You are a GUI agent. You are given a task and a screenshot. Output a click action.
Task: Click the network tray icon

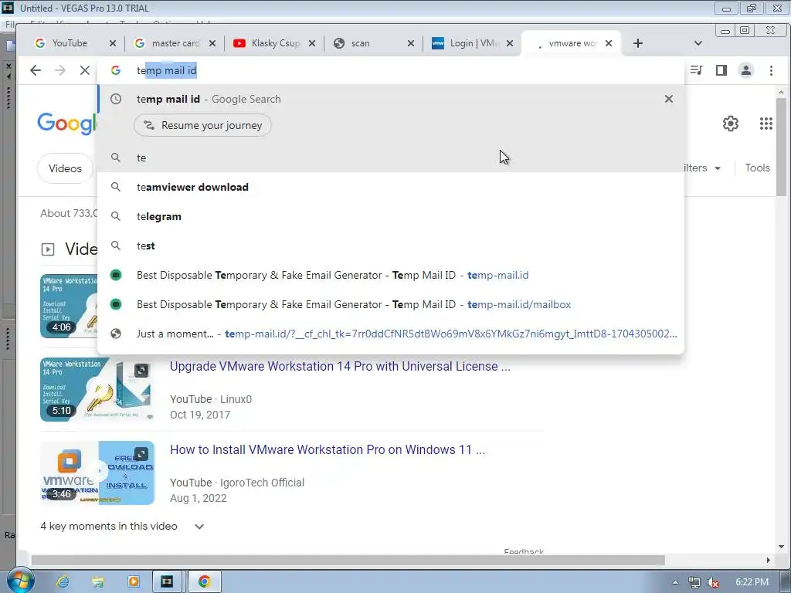(x=694, y=582)
